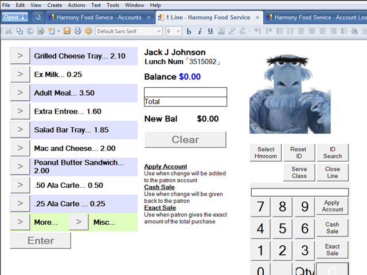
Task: Add Salad Bar Tray with arrow button
Action: click(x=20, y=130)
